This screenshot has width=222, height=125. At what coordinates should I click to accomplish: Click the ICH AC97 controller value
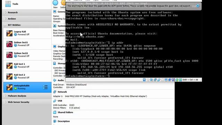[71, 87]
